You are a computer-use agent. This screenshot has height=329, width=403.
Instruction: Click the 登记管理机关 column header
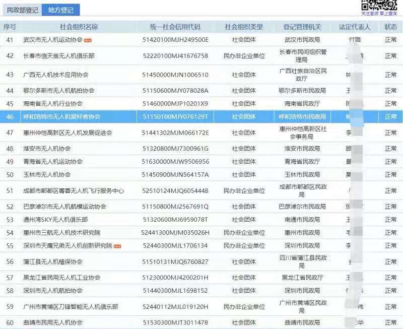coord(302,27)
